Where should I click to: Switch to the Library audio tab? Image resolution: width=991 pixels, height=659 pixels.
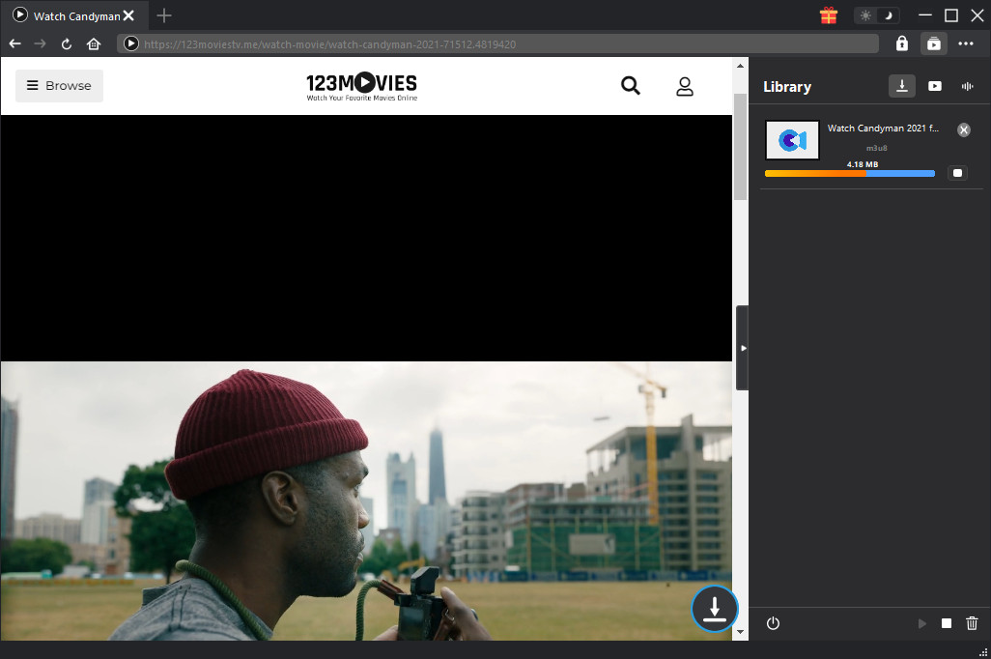pos(967,86)
